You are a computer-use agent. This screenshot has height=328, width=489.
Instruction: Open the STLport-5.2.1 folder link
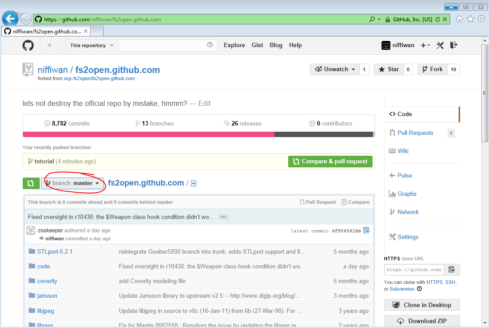pos(55,251)
